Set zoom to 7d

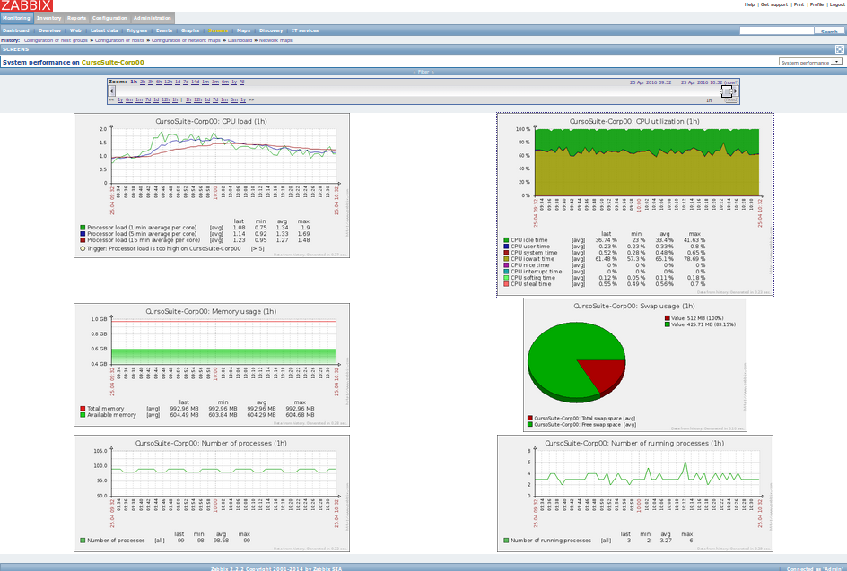[x=186, y=82]
